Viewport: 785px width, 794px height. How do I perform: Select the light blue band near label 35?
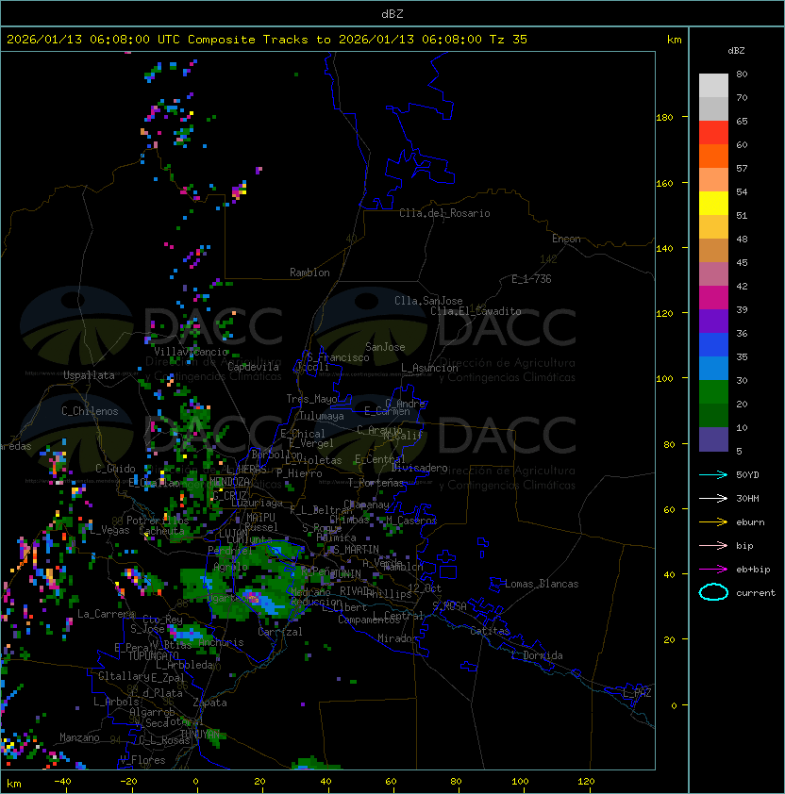713,368
